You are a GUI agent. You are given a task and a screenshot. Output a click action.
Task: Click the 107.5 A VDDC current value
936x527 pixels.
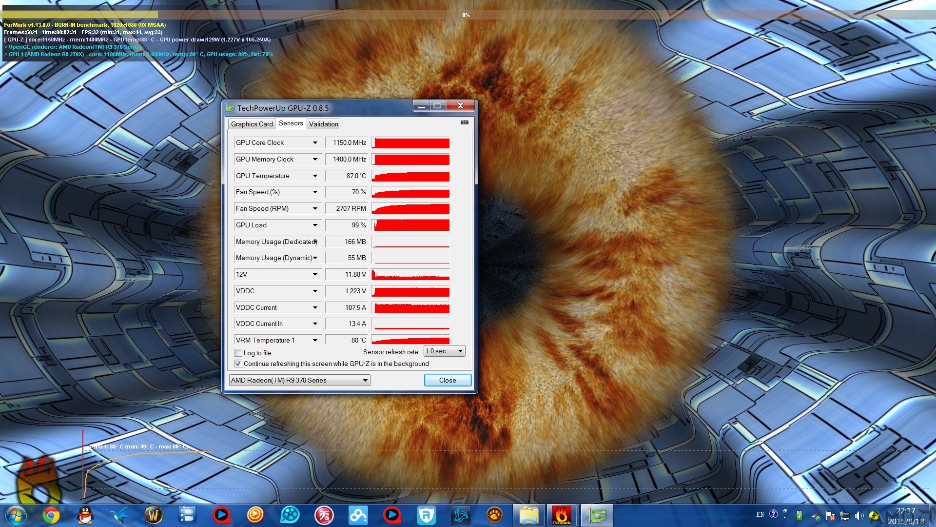click(347, 307)
